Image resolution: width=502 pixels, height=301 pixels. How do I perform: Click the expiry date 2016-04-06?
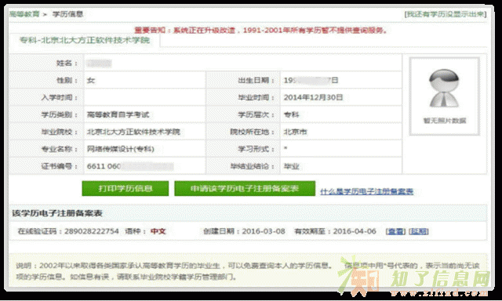[355, 231]
